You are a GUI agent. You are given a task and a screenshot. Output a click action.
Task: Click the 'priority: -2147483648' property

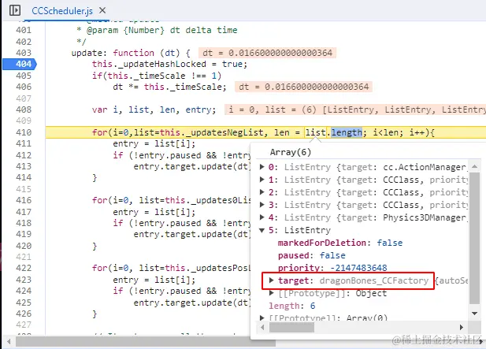pos(332,268)
